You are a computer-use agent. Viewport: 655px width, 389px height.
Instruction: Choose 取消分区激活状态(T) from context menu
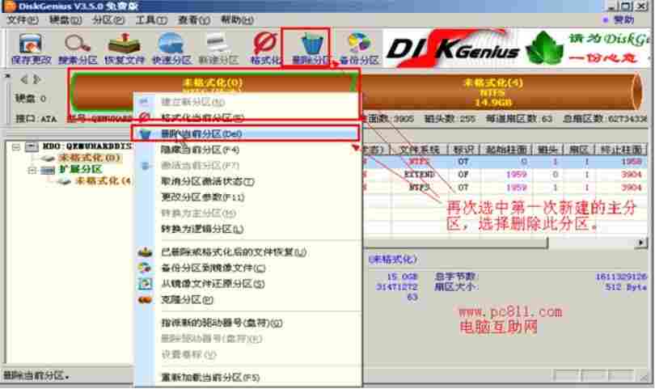247,182
